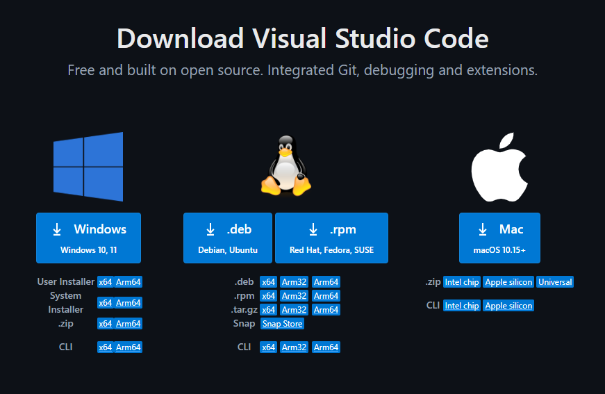This screenshot has height=394, width=605.
Task: Click the Linux Tux penguin icon
Action: pyautogui.click(x=286, y=165)
